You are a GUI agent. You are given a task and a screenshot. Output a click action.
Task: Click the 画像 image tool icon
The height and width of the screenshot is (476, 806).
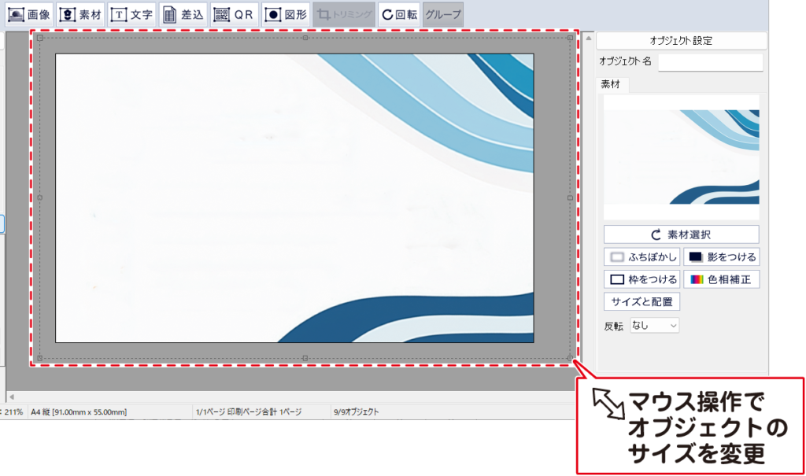pos(28,14)
